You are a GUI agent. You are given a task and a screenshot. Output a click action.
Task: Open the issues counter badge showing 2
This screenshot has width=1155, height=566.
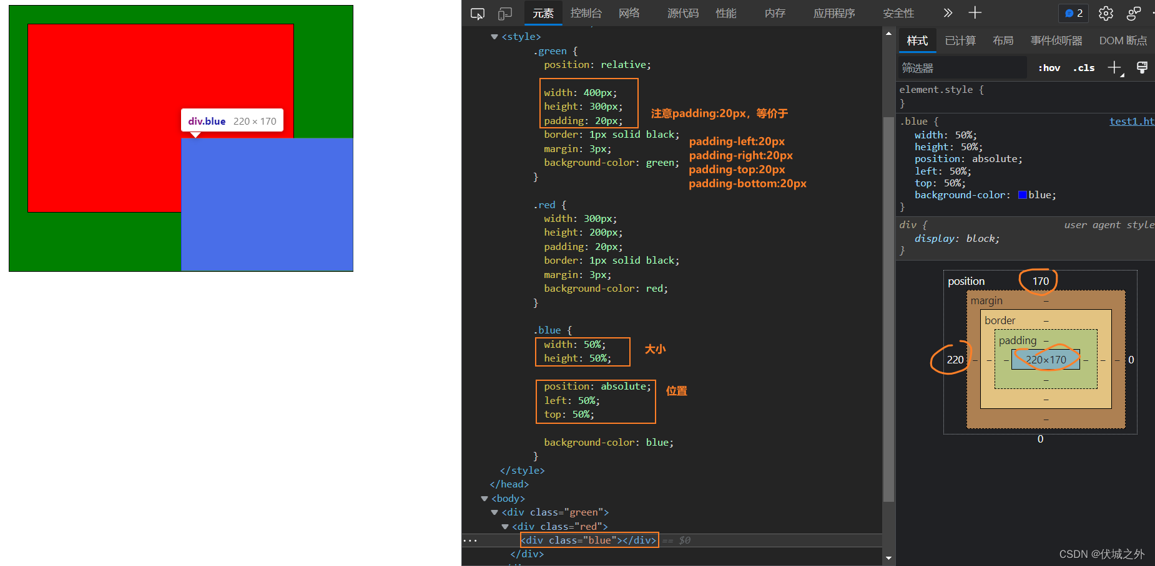[x=1074, y=13]
